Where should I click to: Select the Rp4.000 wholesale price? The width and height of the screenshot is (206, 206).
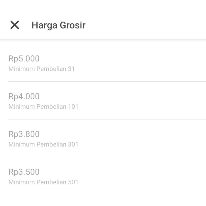pos(24,96)
